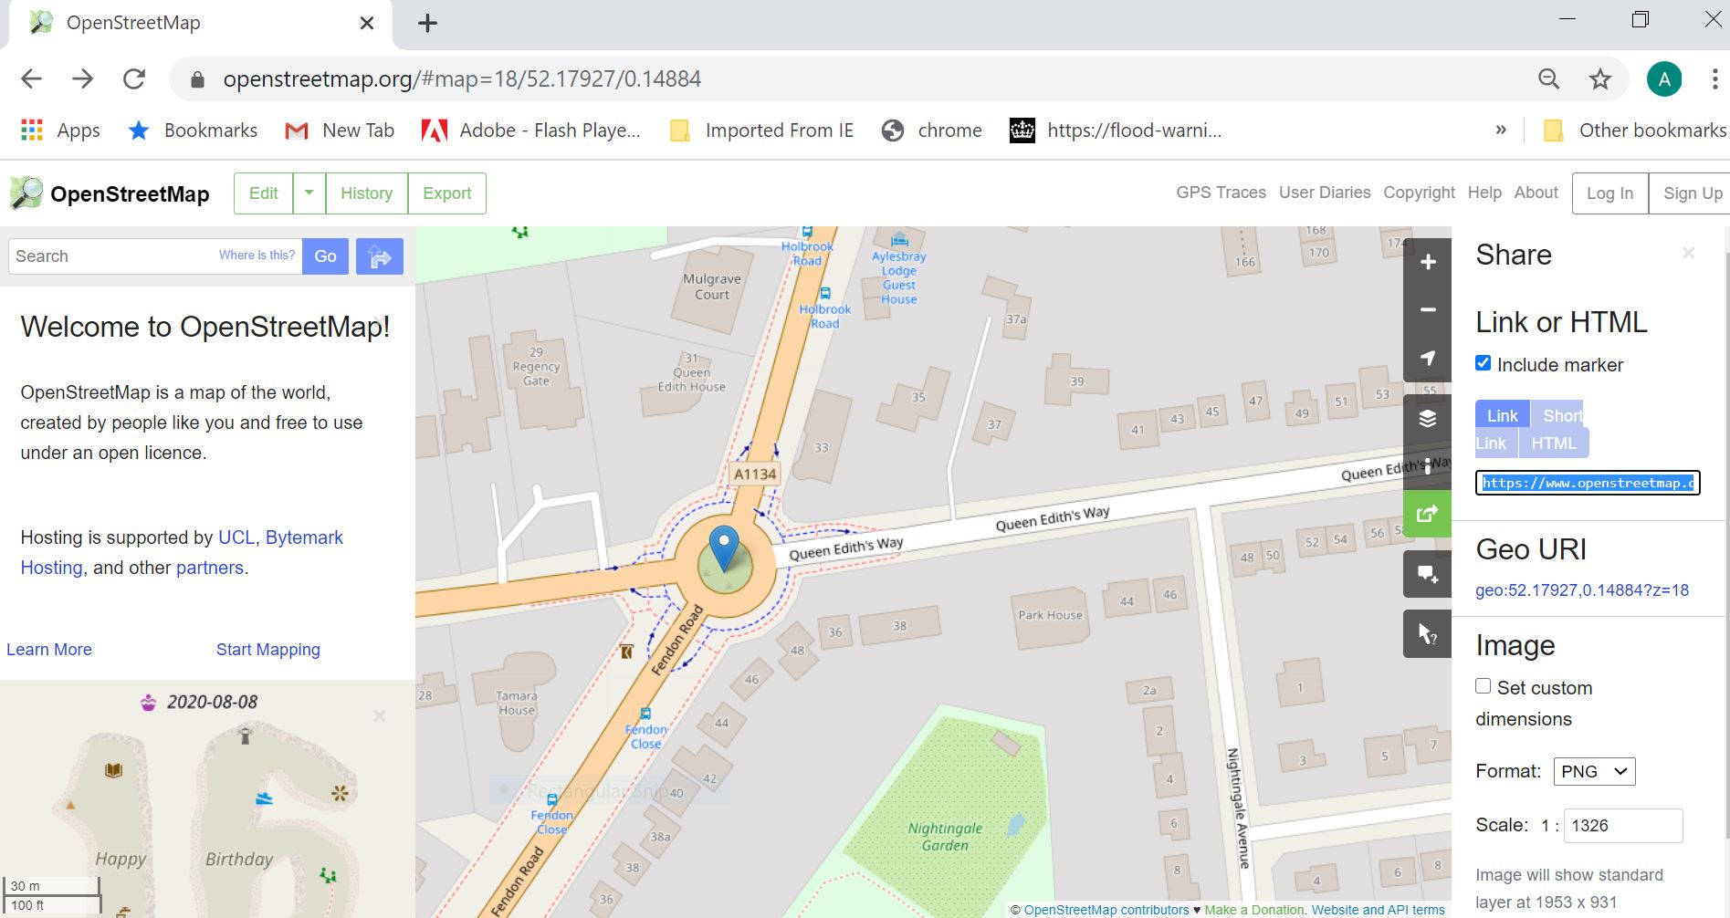Viewport: 1730px width, 918px height.
Task: Click the Where is this? link
Action: tap(257, 256)
